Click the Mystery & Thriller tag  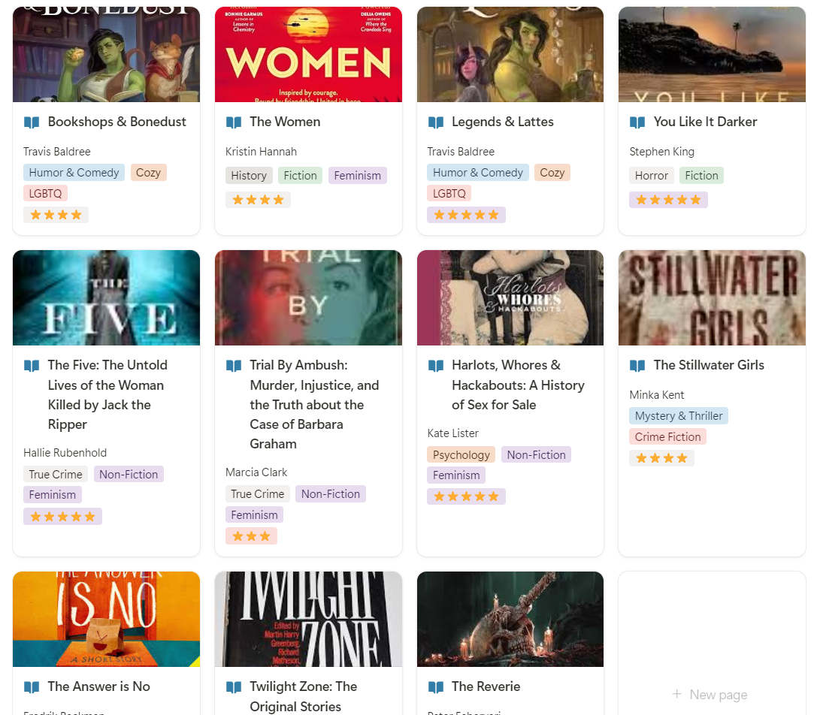click(679, 415)
